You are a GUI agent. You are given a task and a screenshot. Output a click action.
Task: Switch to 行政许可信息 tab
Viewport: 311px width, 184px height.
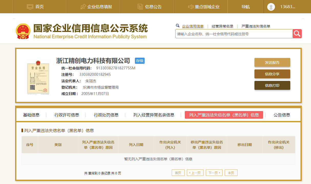(x=67, y=115)
